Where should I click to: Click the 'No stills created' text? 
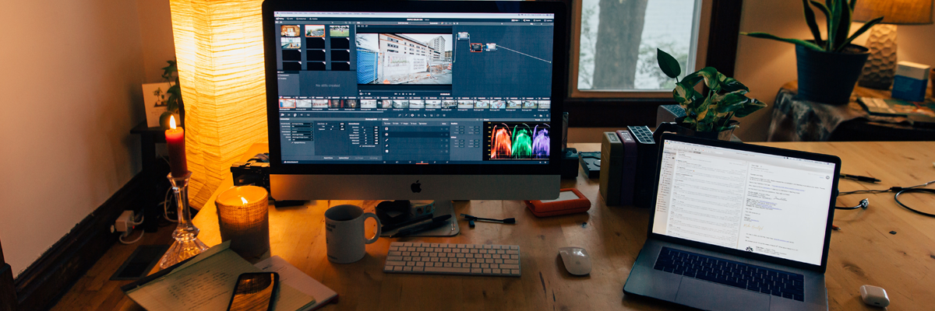pyautogui.click(x=327, y=85)
